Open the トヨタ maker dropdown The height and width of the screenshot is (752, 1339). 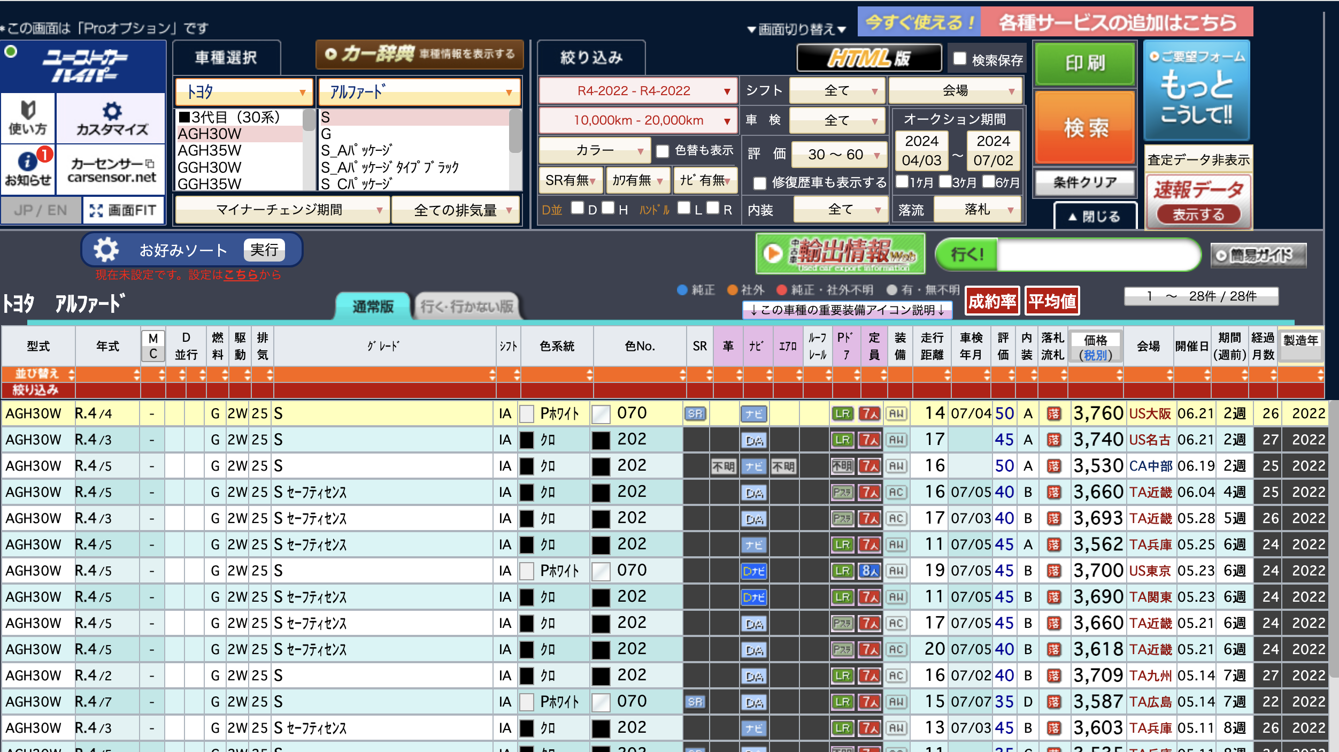[x=244, y=92]
